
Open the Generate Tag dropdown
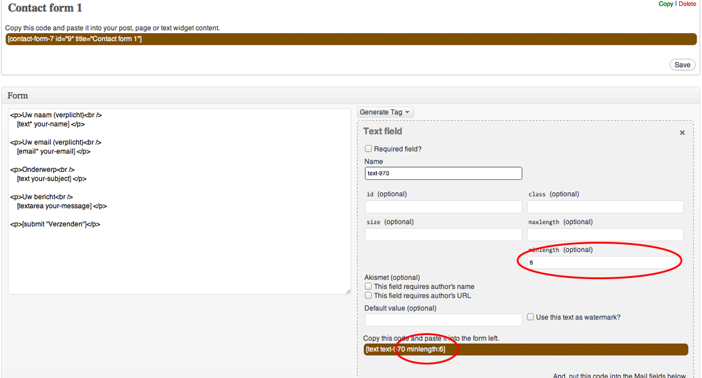coord(385,112)
